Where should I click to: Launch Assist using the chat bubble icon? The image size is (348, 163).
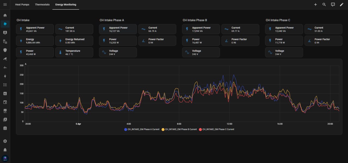(x=333, y=4)
